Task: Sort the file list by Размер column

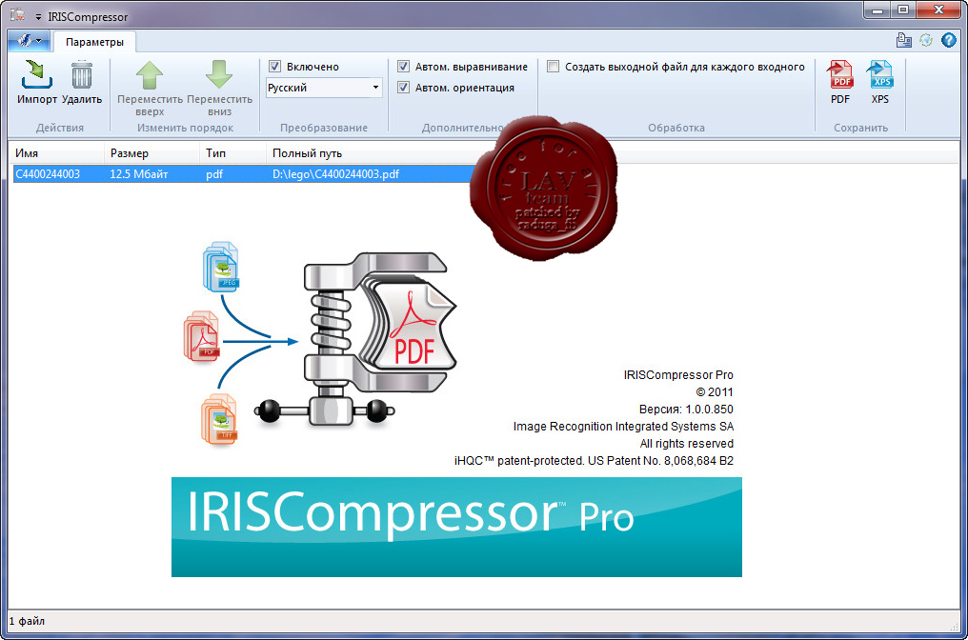Action: click(x=152, y=153)
